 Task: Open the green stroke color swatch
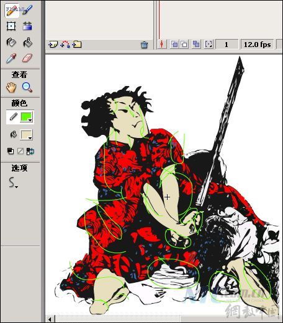coord(27,117)
